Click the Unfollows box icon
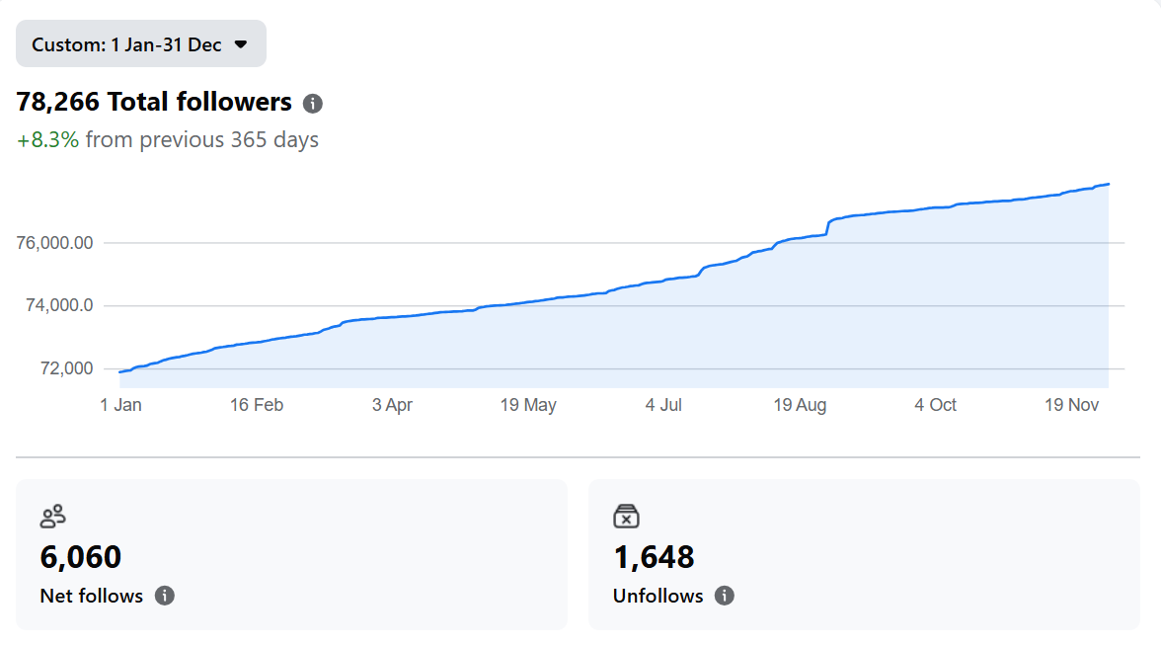Viewport: 1161px width, 646px height. pos(627,516)
